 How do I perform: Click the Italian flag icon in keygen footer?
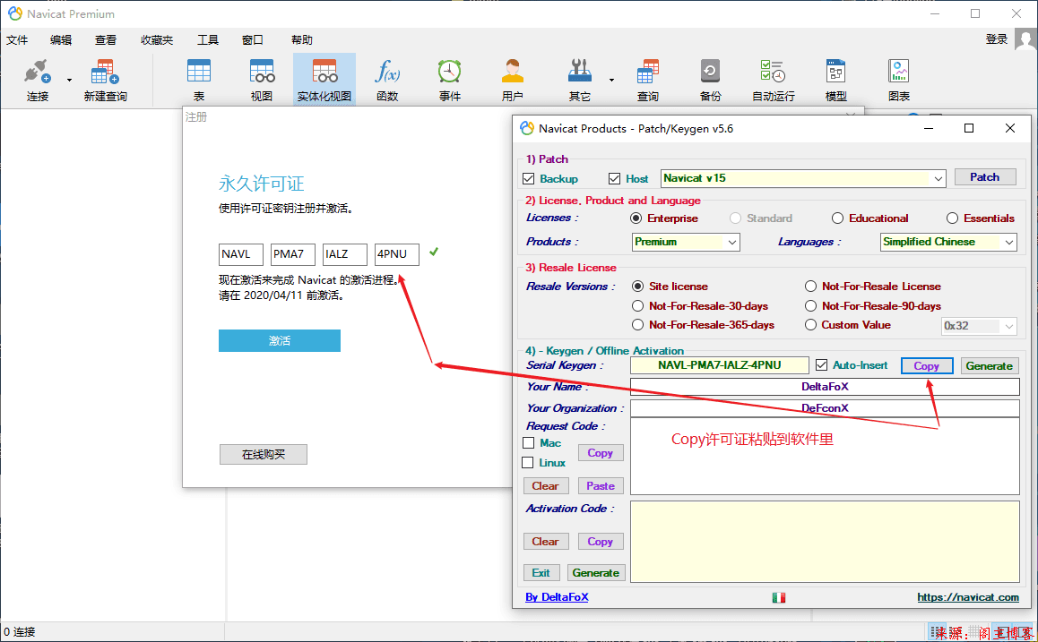point(778,598)
